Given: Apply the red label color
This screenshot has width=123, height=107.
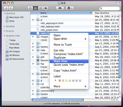Looking at the screenshot, I should click(x=60, y=81).
